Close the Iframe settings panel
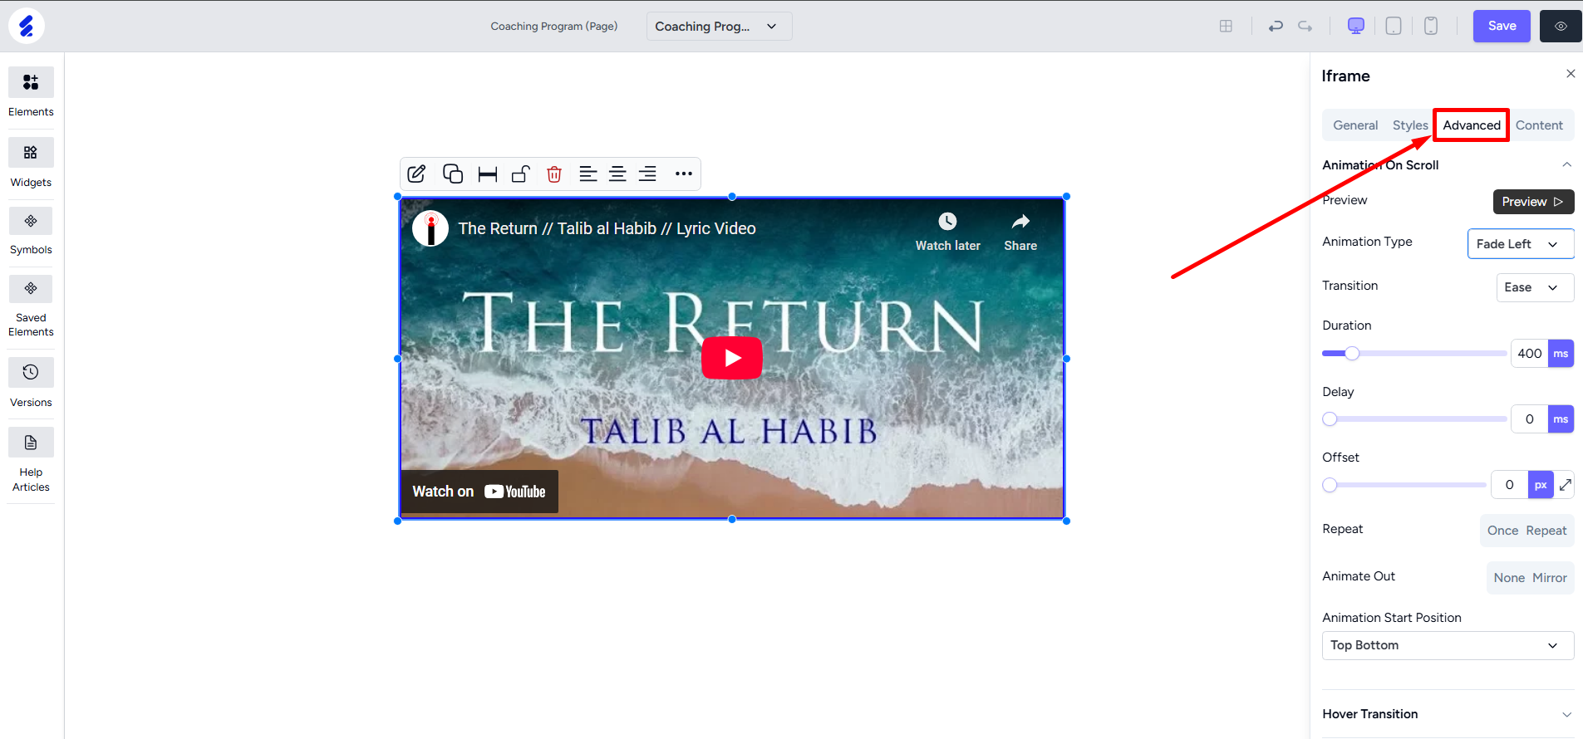Screen dimensions: 1583x739 [1571, 74]
